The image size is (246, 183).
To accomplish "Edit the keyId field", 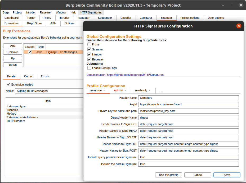I will click(x=189, y=104).
